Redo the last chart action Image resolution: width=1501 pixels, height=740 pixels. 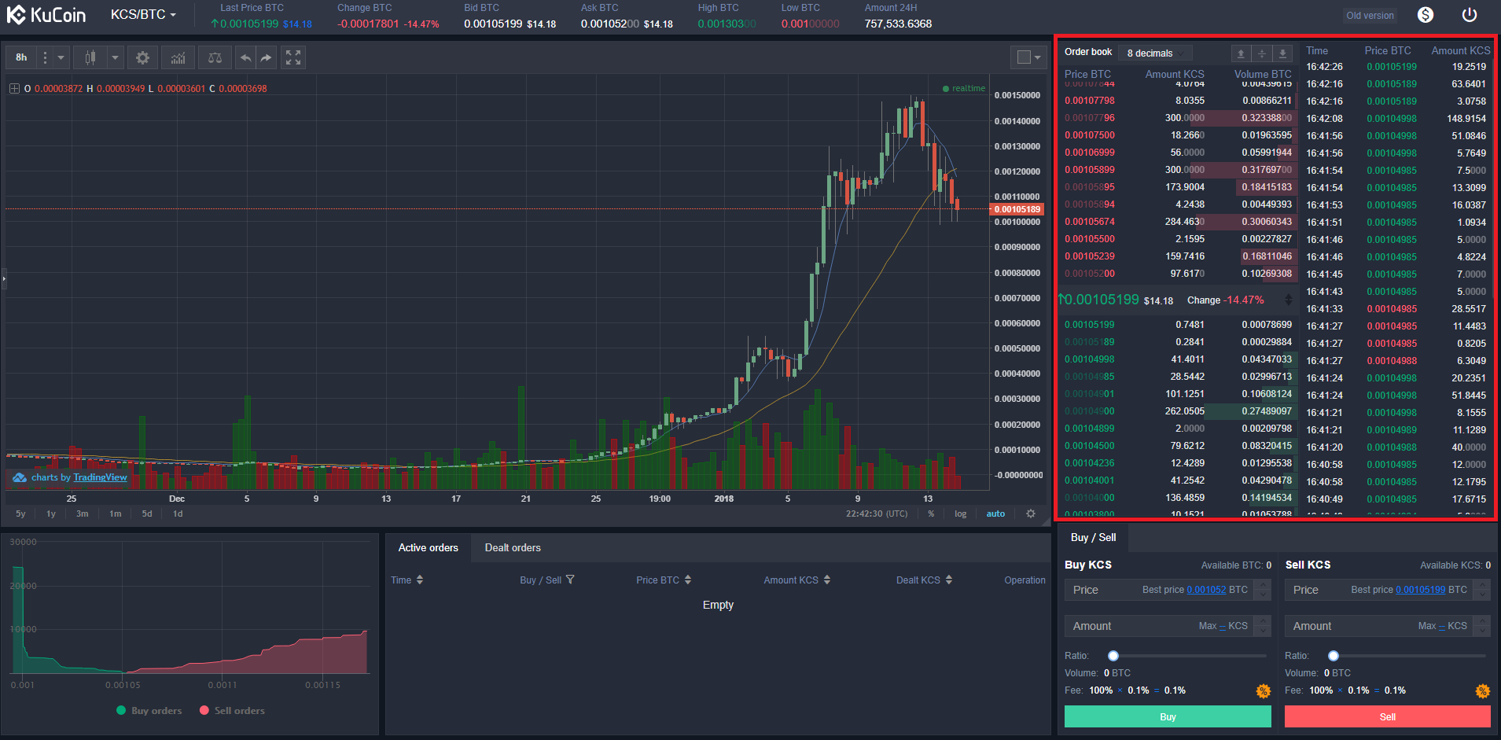coord(267,57)
